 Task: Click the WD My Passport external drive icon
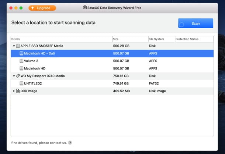pyautogui.click(x=18, y=76)
